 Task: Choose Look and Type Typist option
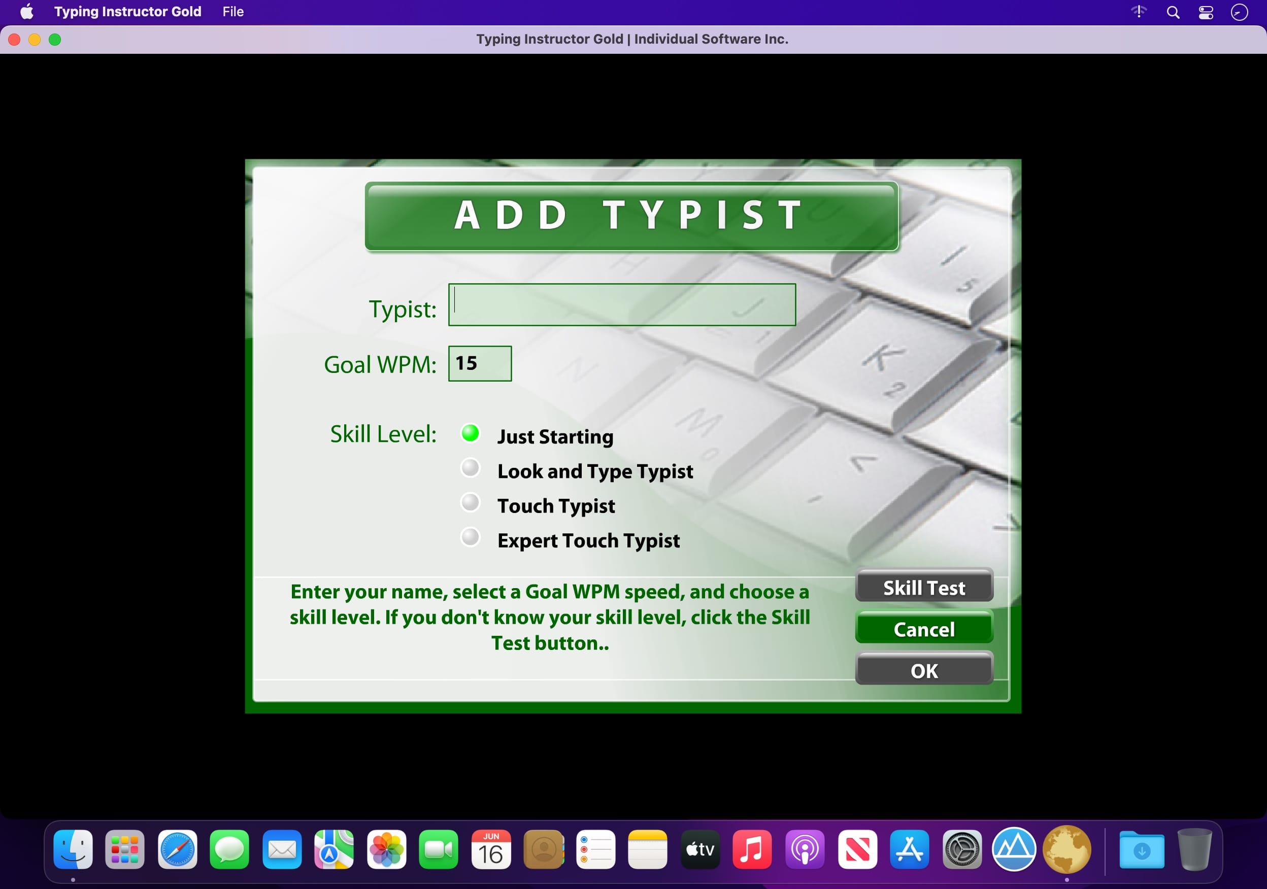(470, 468)
